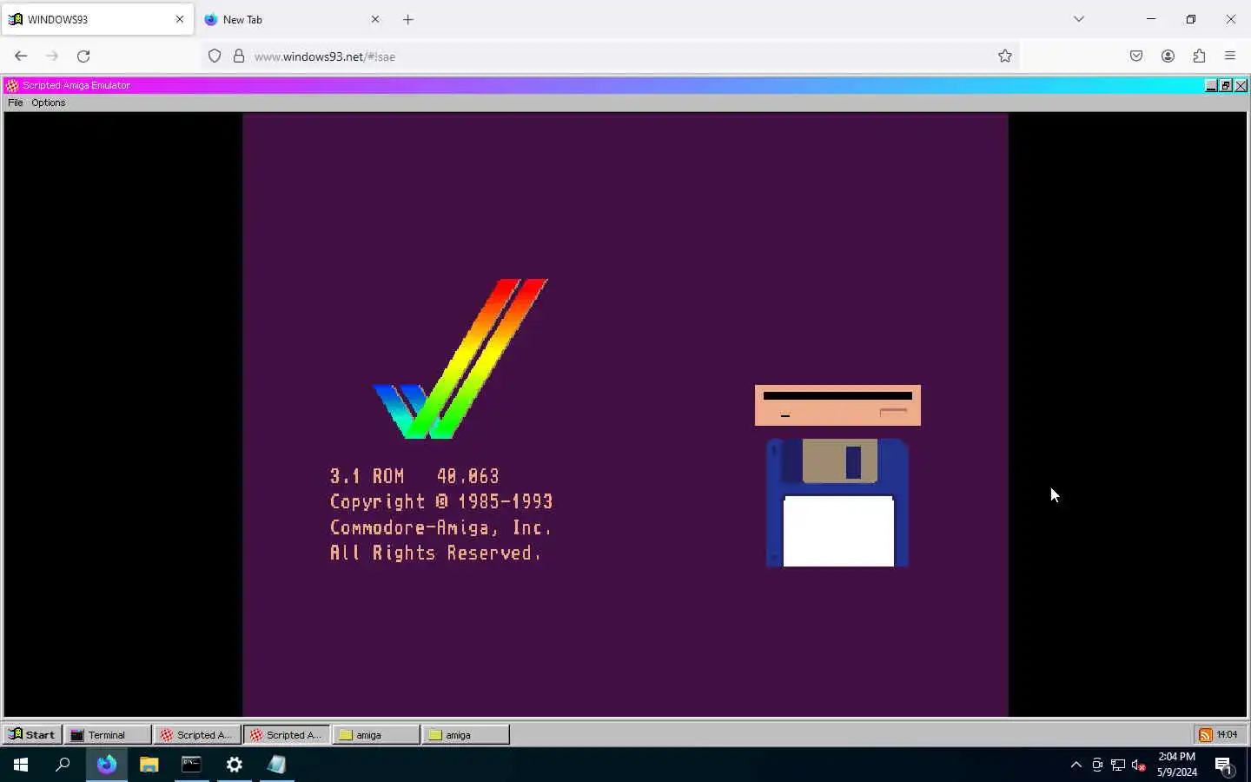Expand the list all tabs chevron

point(1079,19)
